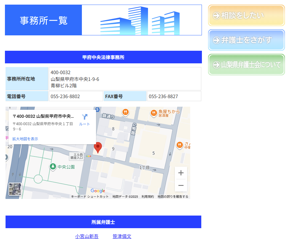Click the orange restaurant icon at map's right edge
Image resolution: width=289 pixels, height=242 pixels.
tap(180, 145)
